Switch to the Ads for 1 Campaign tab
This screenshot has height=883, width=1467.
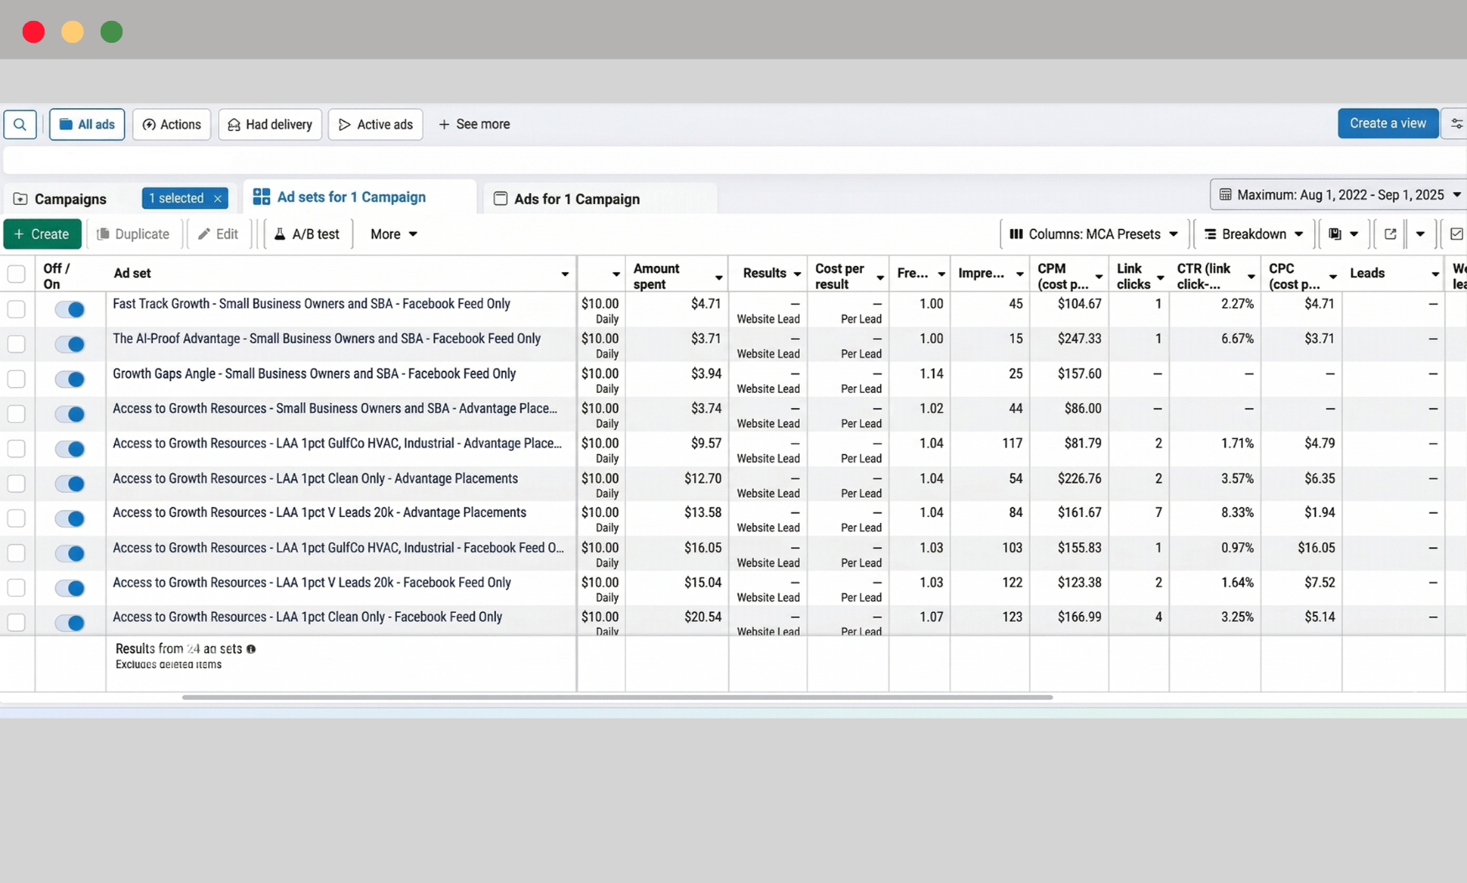[x=577, y=199]
